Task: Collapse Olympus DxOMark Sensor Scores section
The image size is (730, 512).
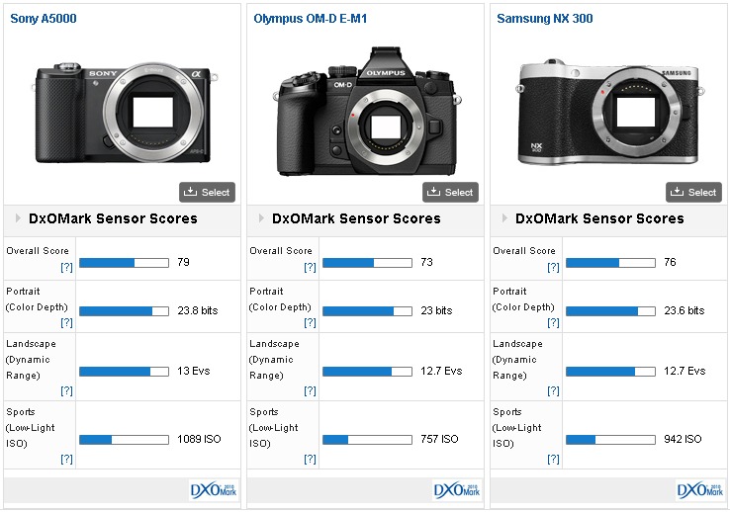Action: (x=261, y=218)
